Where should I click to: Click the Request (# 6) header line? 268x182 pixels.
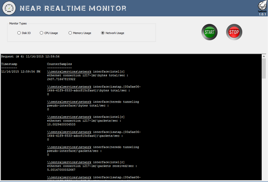pos(30,57)
